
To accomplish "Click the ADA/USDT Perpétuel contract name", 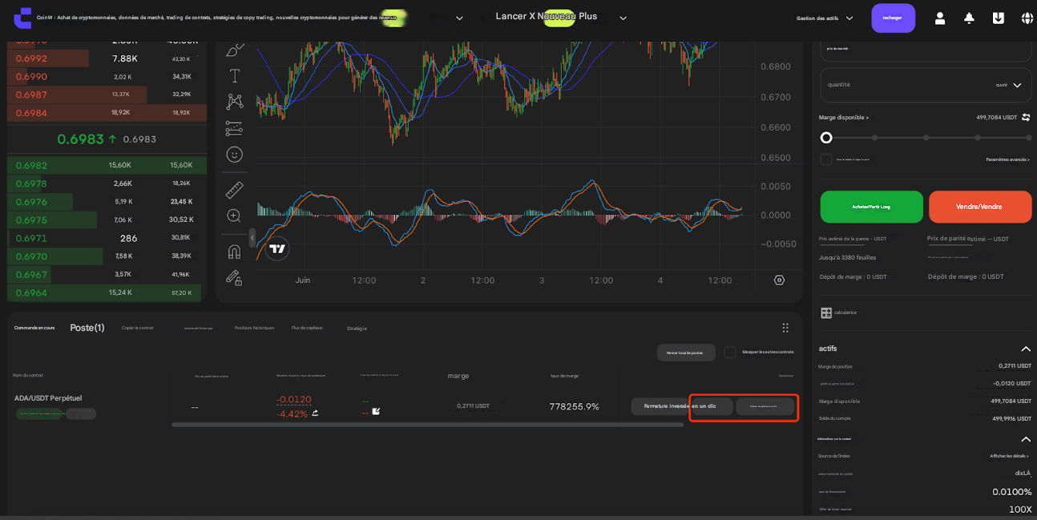I will (48, 398).
